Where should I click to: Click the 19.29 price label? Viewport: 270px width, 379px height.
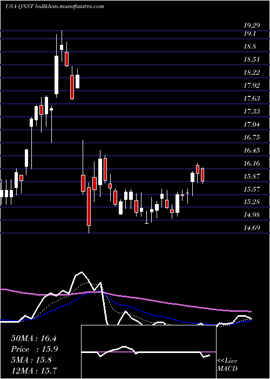coord(252,25)
